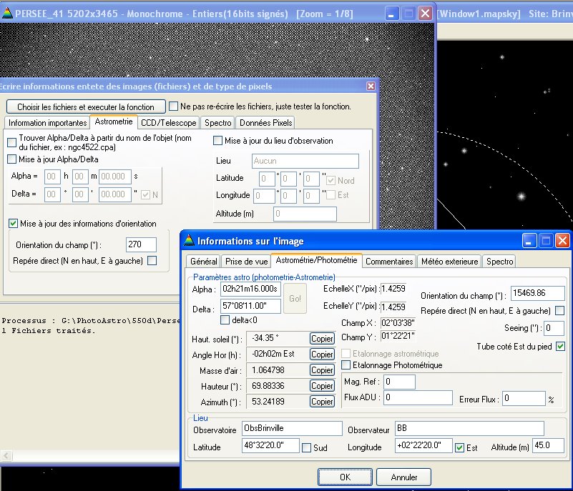
Task: Switch to the CCD/Telescope tab
Action: coord(168,123)
